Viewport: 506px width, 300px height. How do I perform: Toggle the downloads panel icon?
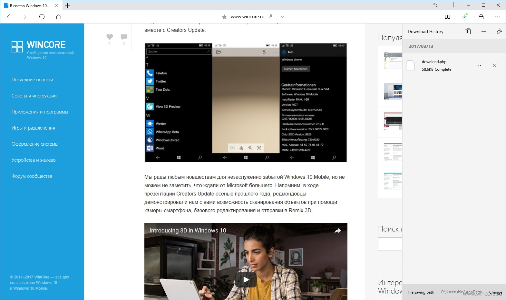click(464, 16)
